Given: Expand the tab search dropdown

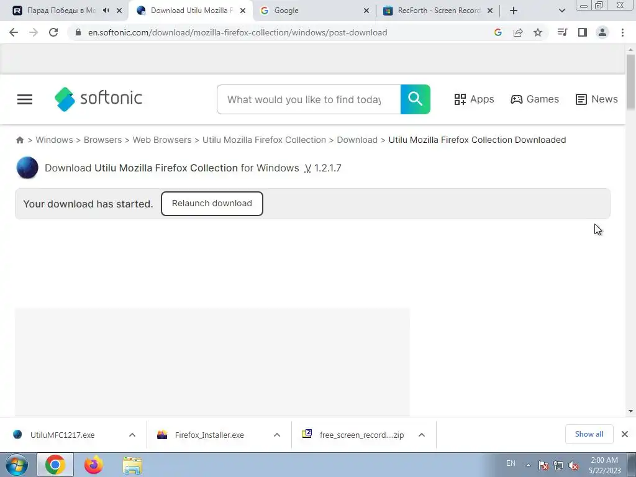Looking at the screenshot, I should pos(561,11).
